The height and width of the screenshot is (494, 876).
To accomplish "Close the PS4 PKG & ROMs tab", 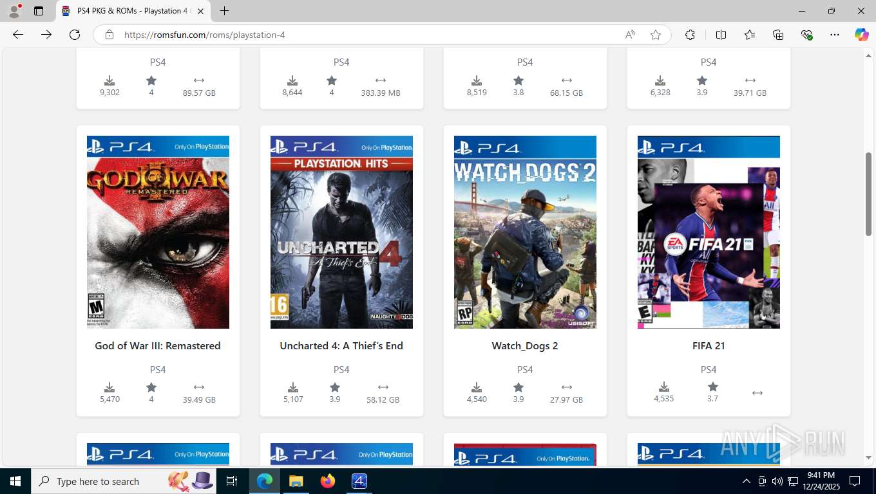I will point(200,11).
